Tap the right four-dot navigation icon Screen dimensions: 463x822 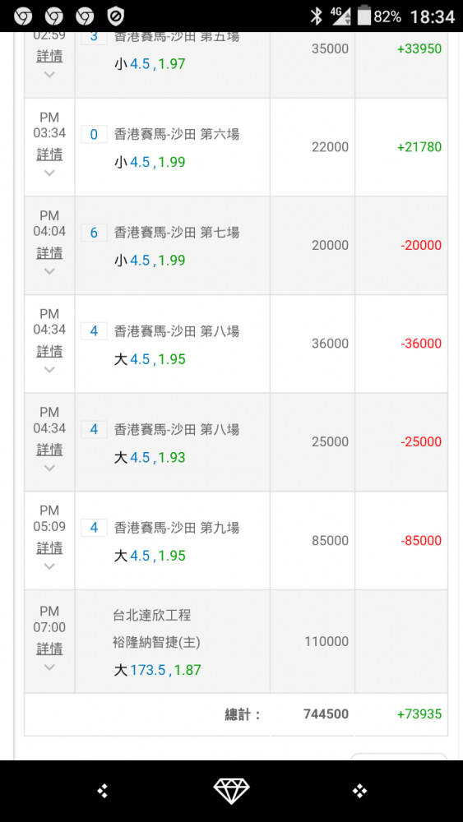(x=359, y=791)
